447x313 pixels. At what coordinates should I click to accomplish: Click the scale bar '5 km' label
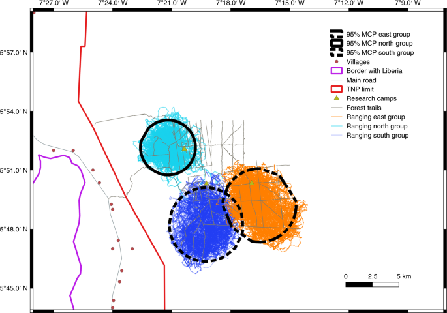[x=404, y=276]
